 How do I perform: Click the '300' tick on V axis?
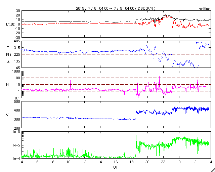point(17,119)
